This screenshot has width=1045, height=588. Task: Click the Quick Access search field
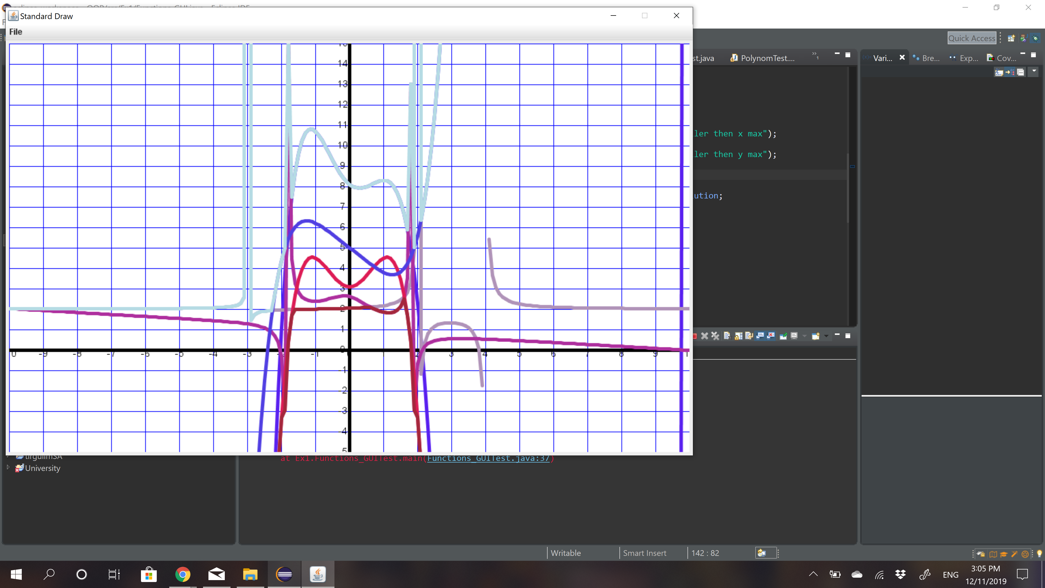coord(972,38)
